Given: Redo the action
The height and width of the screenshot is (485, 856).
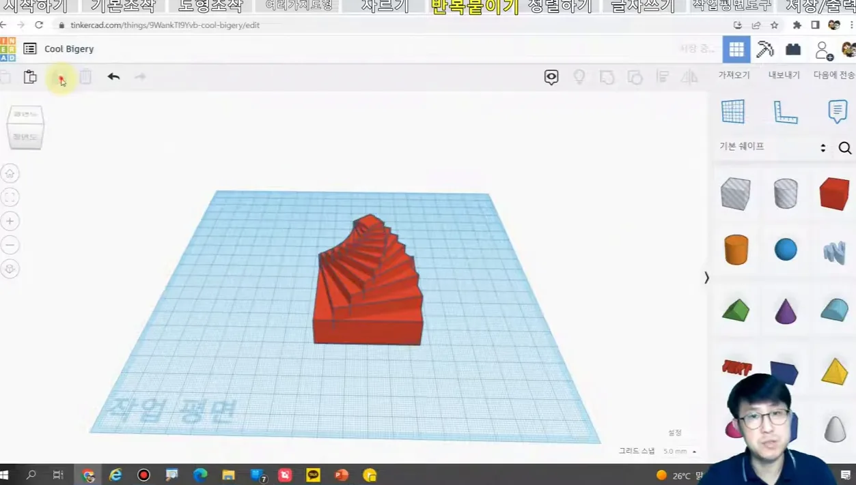Looking at the screenshot, I should (140, 76).
